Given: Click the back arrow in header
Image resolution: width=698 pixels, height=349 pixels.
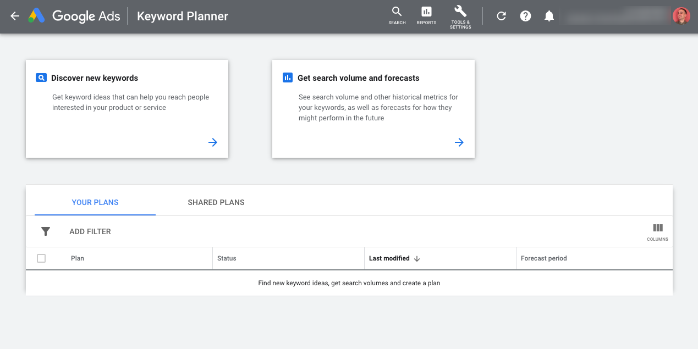Looking at the screenshot, I should click(x=15, y=16).
